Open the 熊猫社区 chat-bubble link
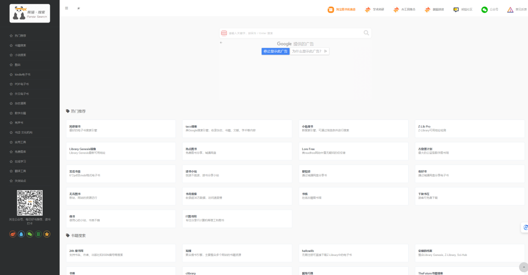 462,9
